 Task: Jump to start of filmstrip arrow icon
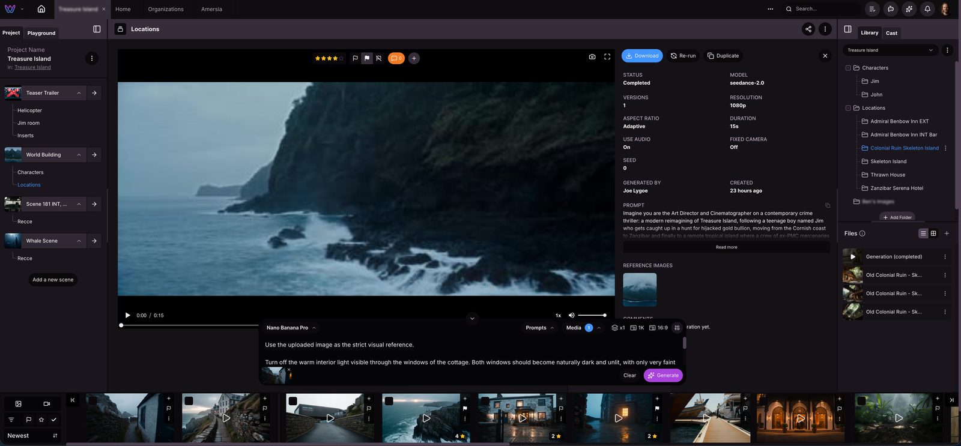[73, 400]
